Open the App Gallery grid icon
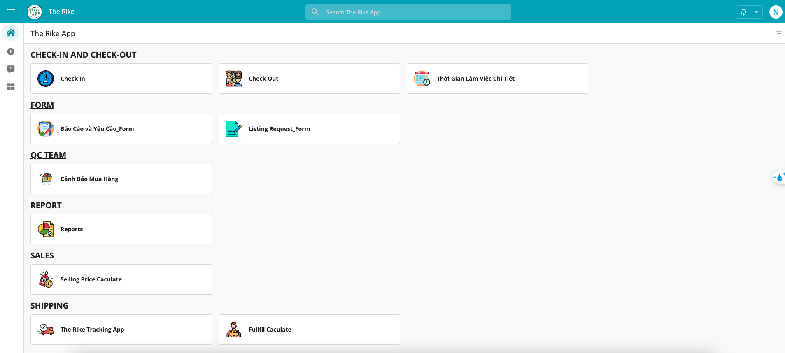Screen dimensions: 785x353 (11, 86)
